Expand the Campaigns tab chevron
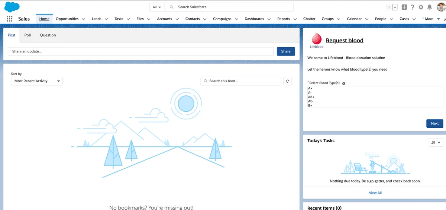 click(236, 19)
